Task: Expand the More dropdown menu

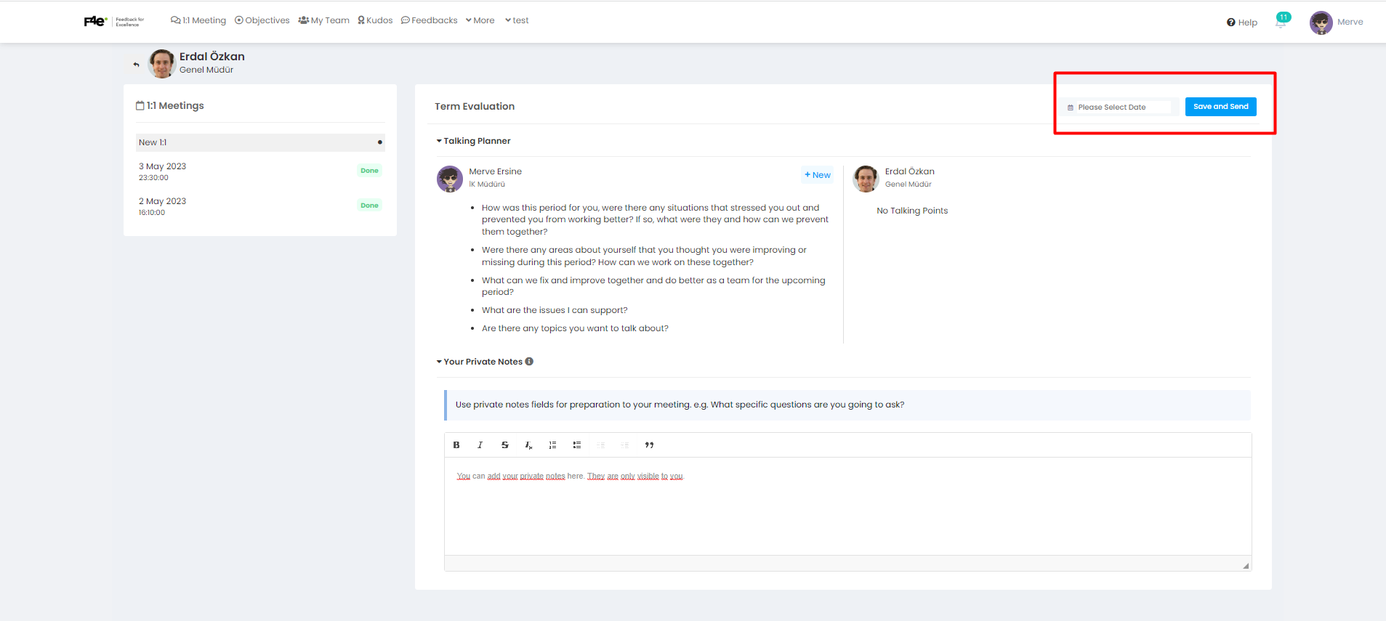Action: 480,20
